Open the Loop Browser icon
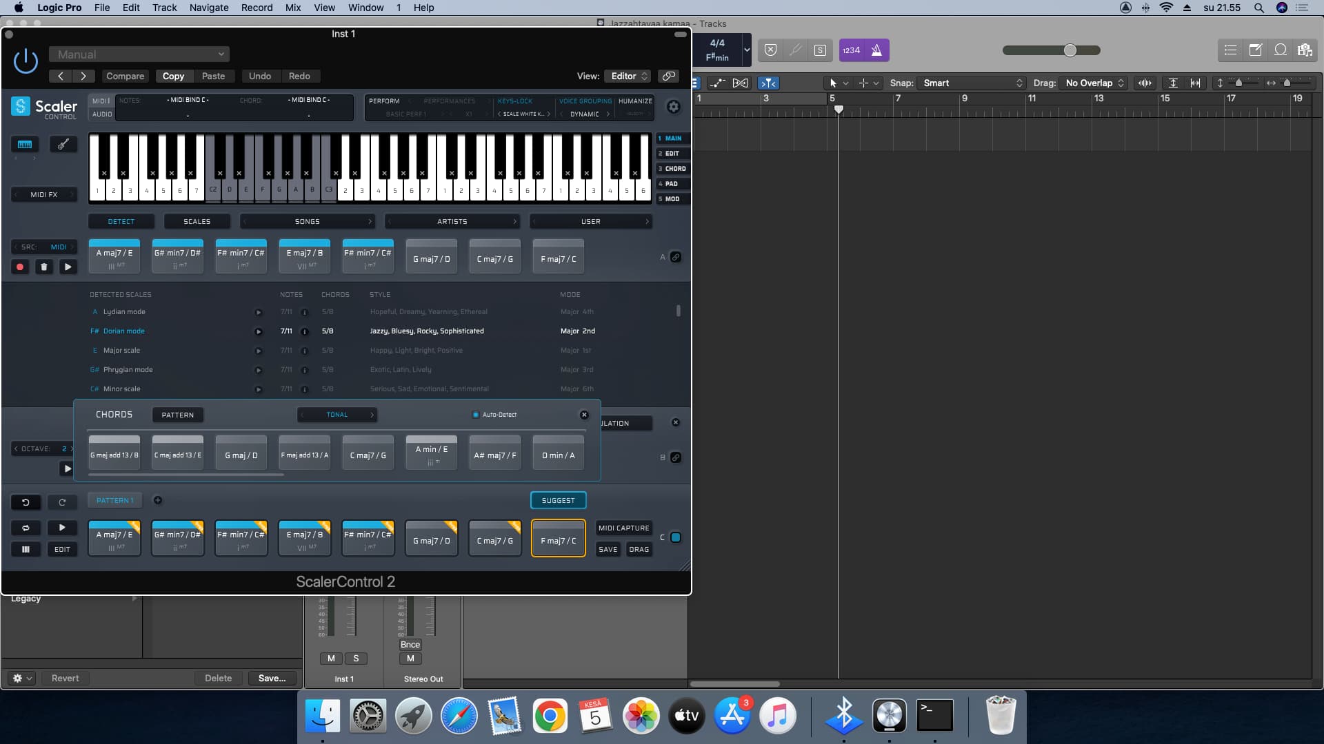Image resolution: width=1324 pixels, height=744 pixels. click(1281, 50)
